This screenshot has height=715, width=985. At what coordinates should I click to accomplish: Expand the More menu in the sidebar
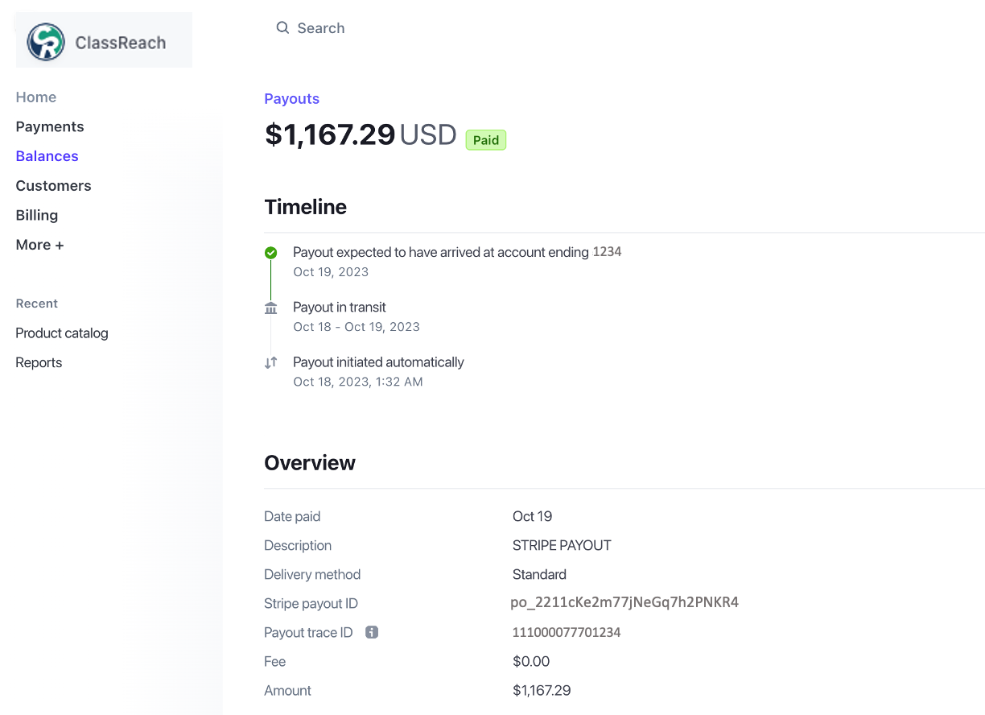(39, 245)
